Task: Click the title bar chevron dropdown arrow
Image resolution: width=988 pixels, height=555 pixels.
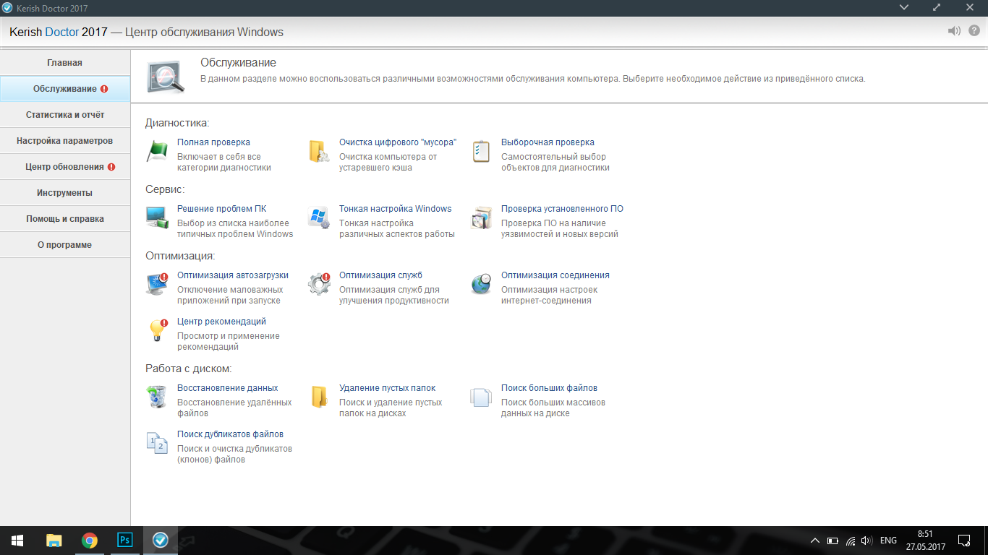Action: [904, 7]
